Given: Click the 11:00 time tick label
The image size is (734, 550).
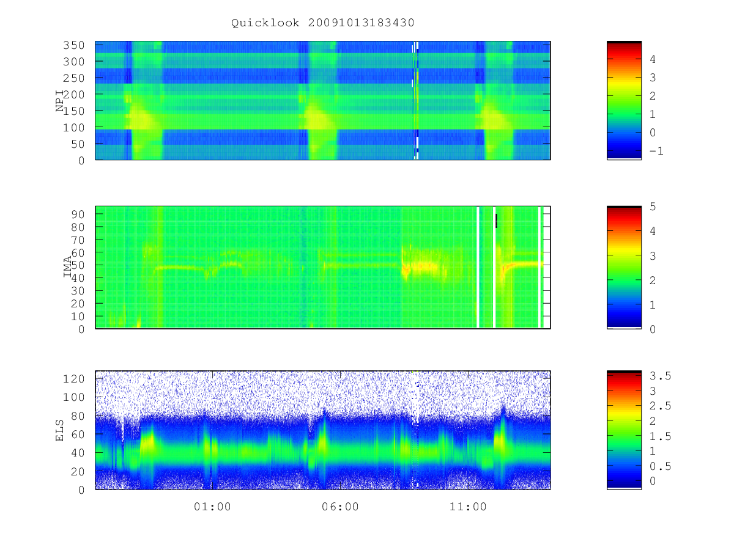Looking at the screenshot, I should [x=468, y=507].
